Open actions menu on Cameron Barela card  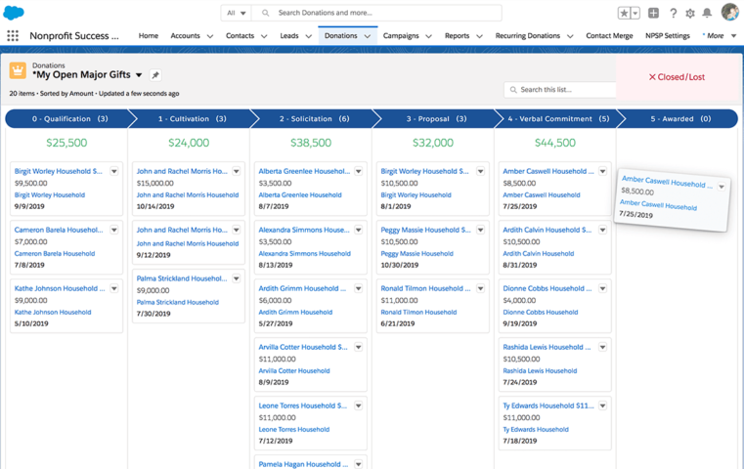[x=114, y=231]
